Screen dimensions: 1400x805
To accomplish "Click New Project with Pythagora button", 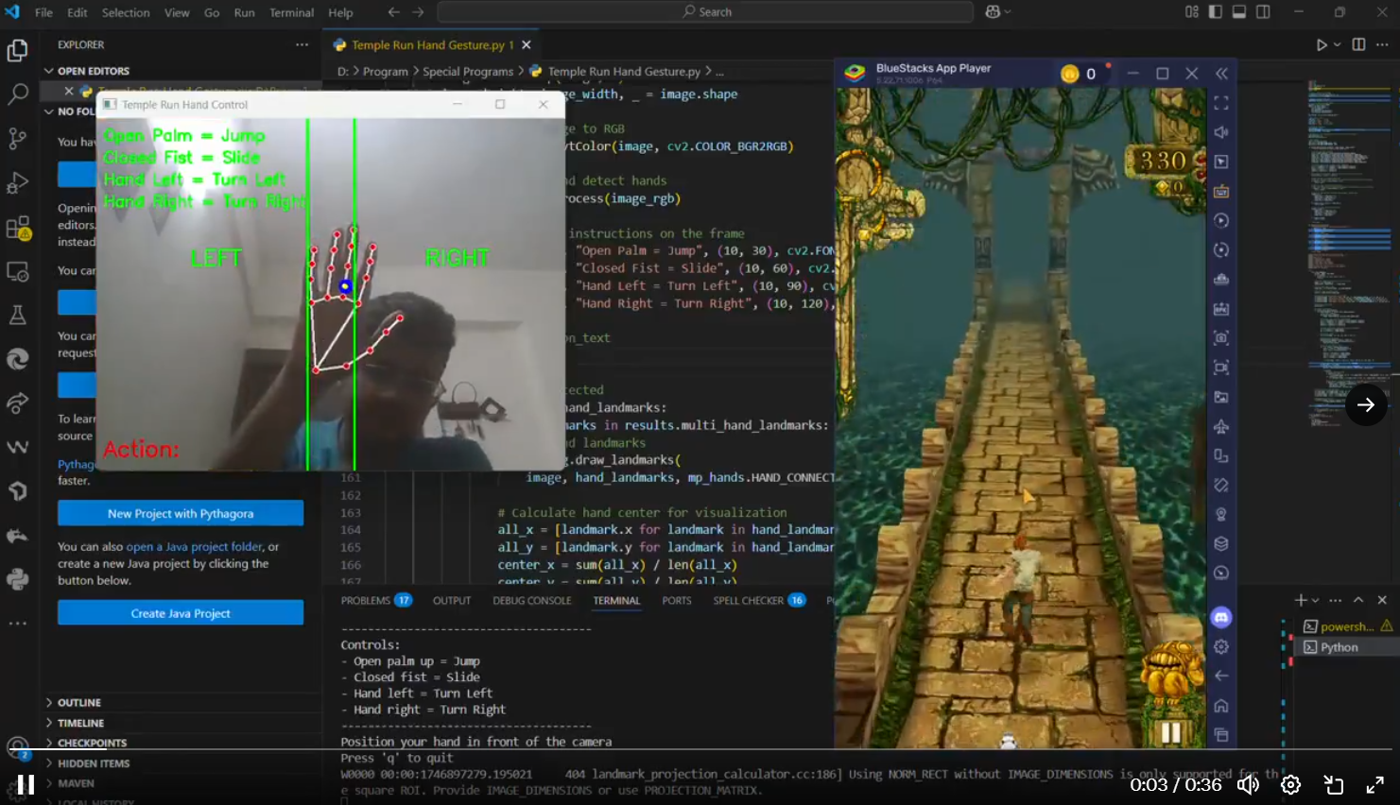I will click(x=181, y=513).
